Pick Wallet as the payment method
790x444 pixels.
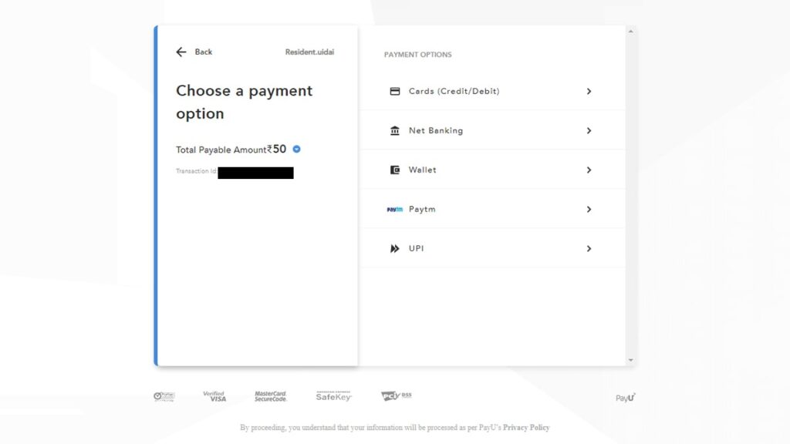[x=492, y=170]
